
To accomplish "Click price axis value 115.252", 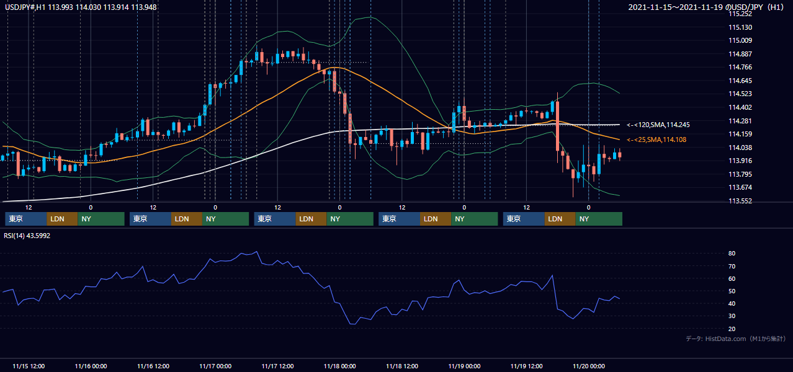I will [x=740, y=14].
